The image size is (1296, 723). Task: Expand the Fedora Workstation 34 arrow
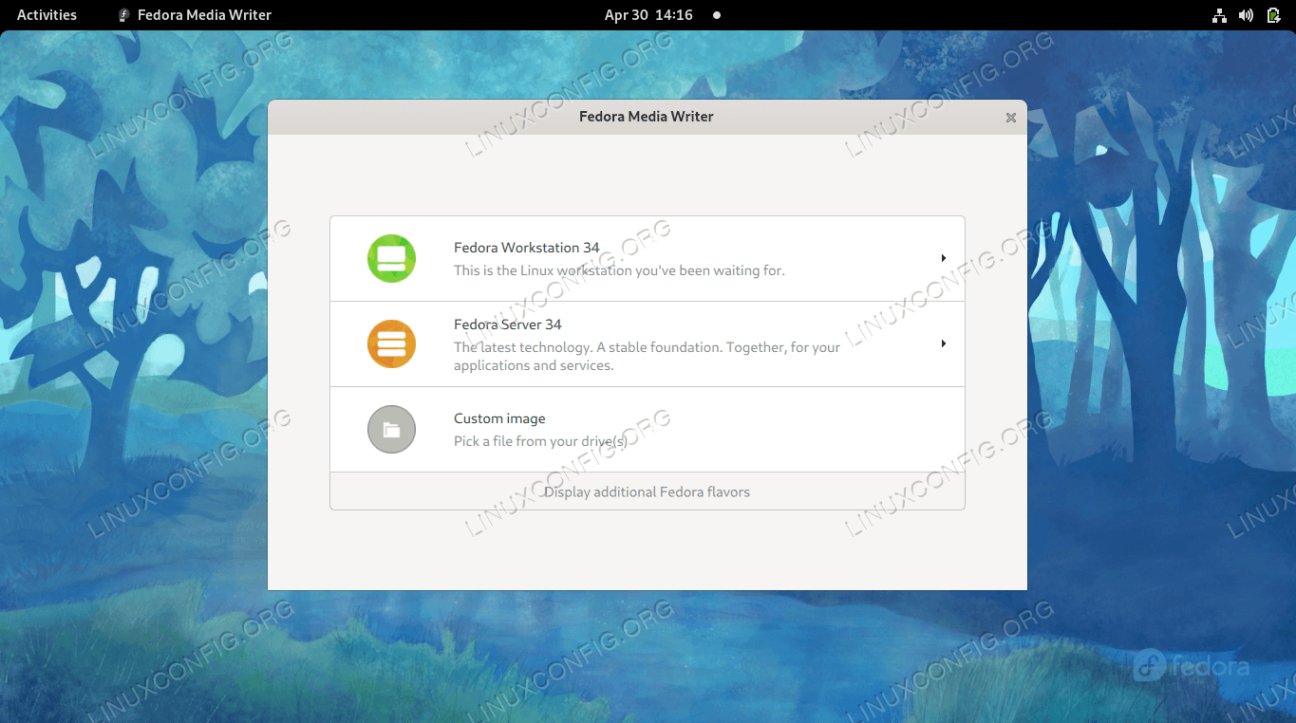[943, 258]
